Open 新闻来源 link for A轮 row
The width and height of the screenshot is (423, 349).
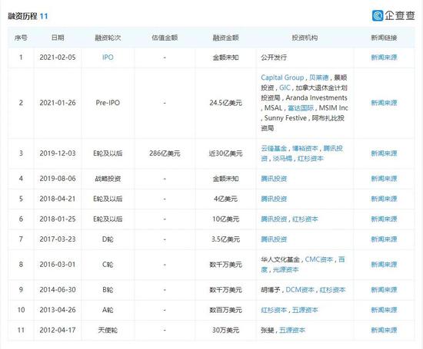(x=384, y=310)
